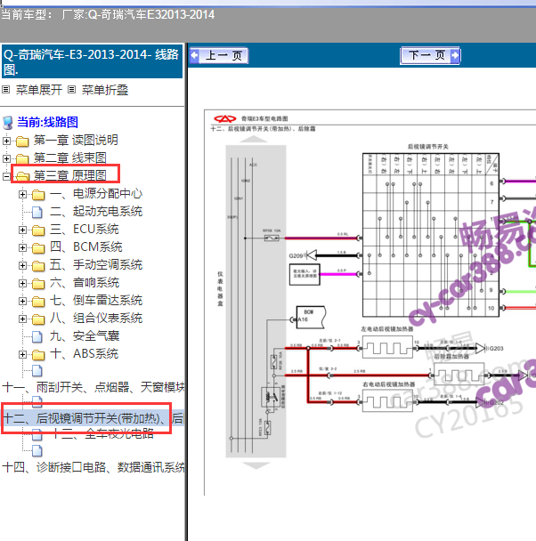Open 十、ABS系统 section
Screen dimensions: 536x541
pyautogui.click(x=84, y=354)
